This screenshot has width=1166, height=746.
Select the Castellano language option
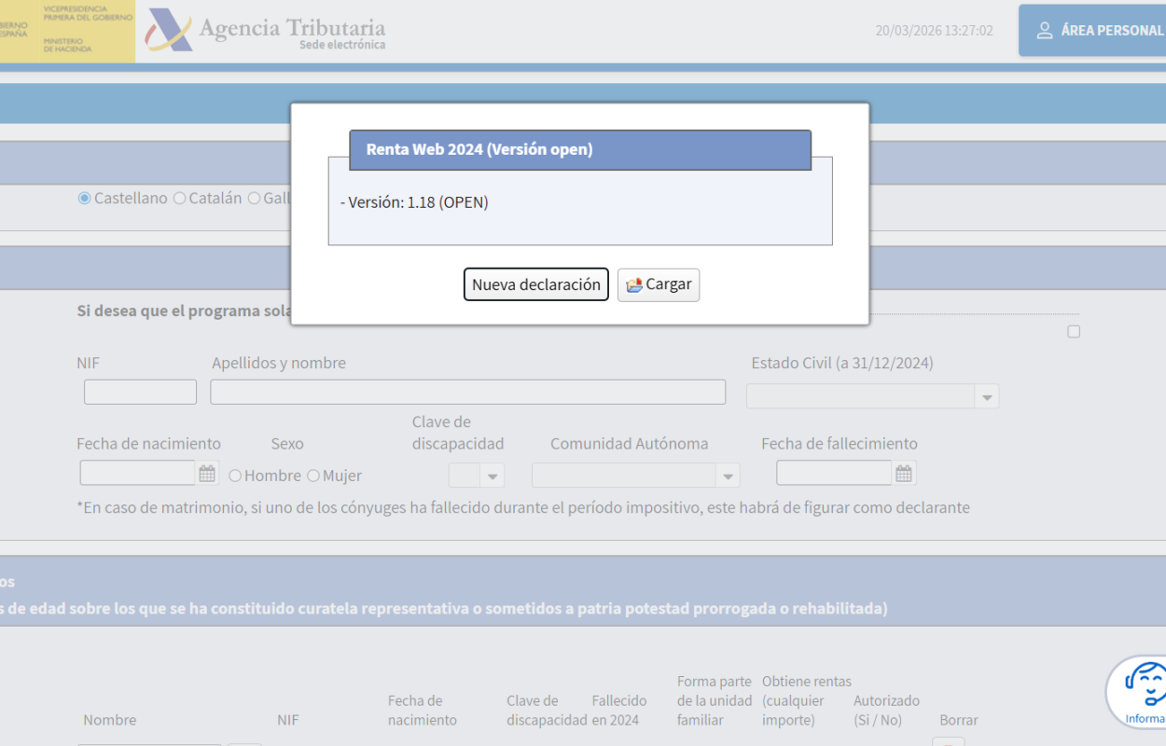(85, 199)
